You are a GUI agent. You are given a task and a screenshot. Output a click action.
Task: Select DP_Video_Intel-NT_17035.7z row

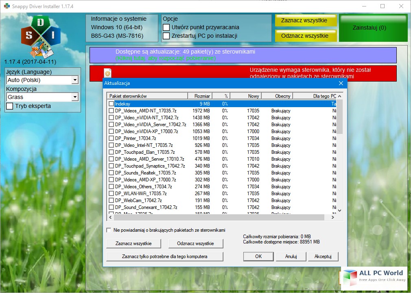pos(221,145)
